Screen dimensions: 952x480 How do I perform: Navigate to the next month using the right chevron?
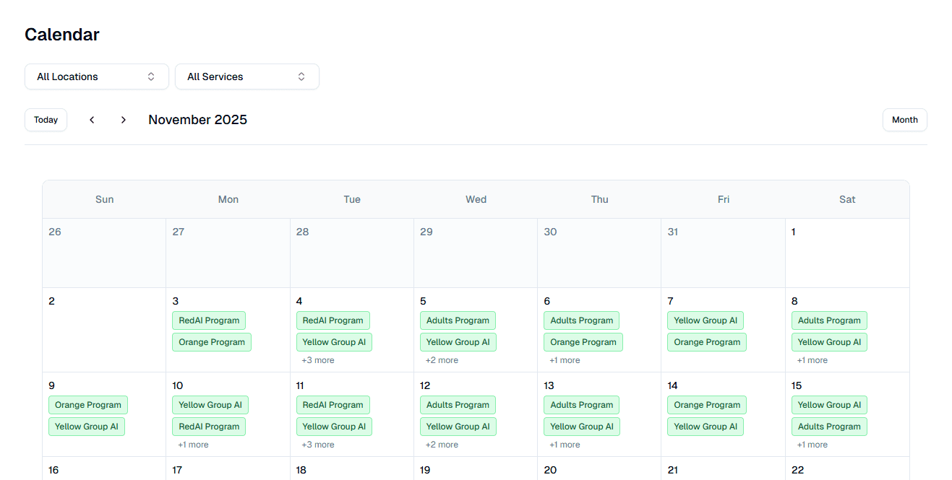click(123, 119)
